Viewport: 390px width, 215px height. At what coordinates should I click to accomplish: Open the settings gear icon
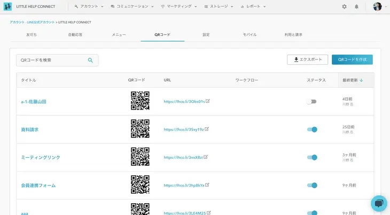[344, 6]
